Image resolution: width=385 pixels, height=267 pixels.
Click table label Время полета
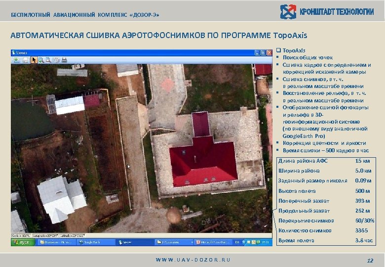(296, 240)
